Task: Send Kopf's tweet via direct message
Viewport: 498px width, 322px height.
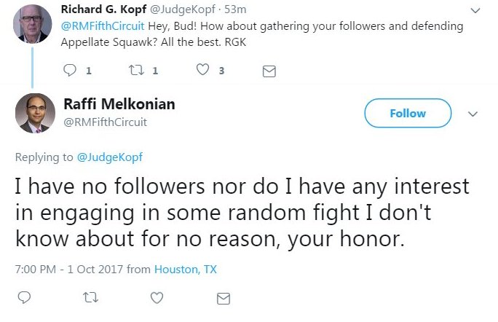Action: pyautogui.click(x=268, y=71)
